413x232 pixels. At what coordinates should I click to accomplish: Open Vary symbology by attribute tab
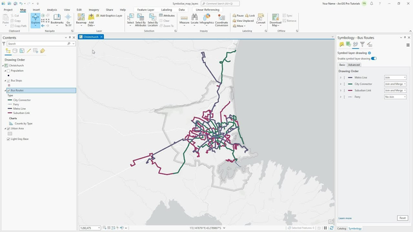pyautogui.click(x=348, y=44)
